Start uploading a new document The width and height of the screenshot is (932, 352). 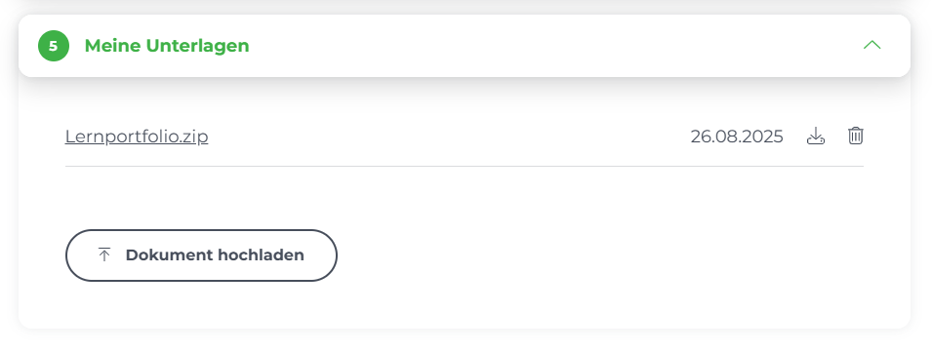(x=201, y=255)
